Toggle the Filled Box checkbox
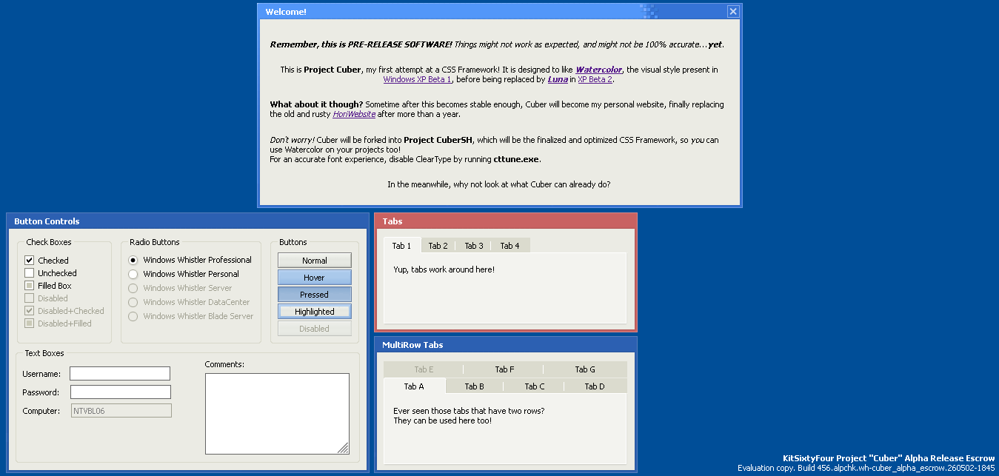Screen dimensions: 999x476 (x=30, y=286)
